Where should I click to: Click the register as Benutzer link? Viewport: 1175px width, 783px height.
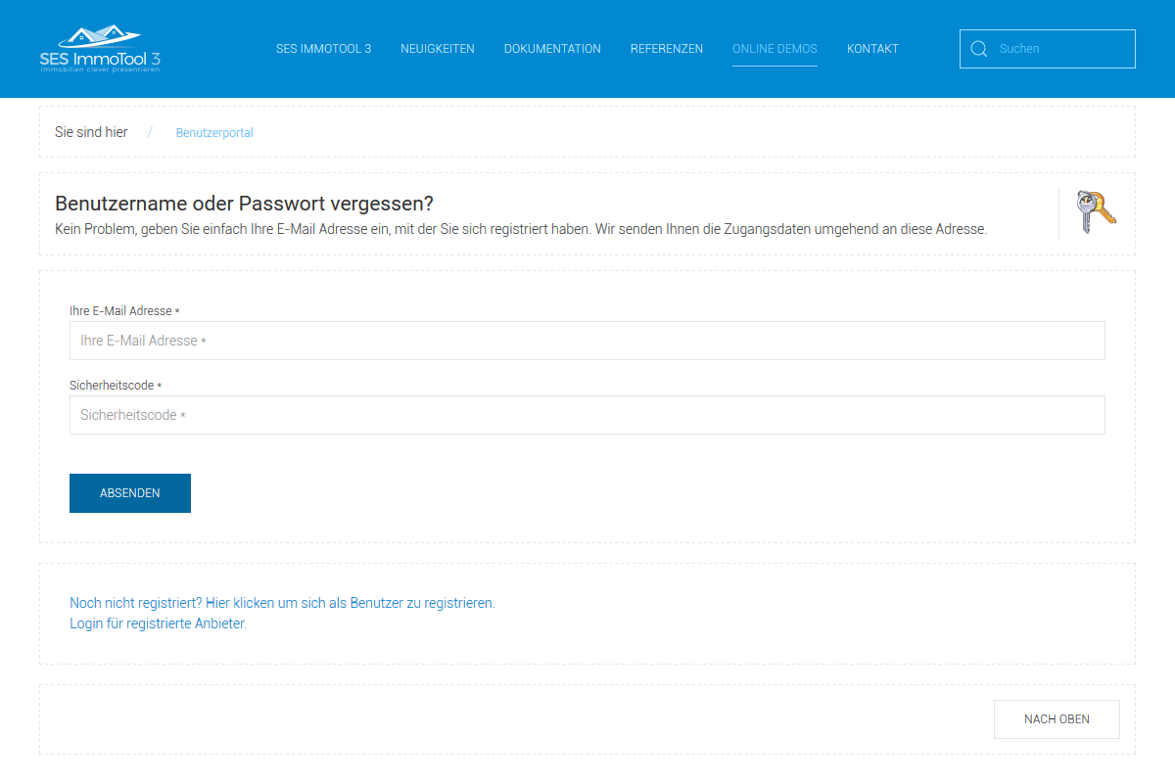[351, 603]
